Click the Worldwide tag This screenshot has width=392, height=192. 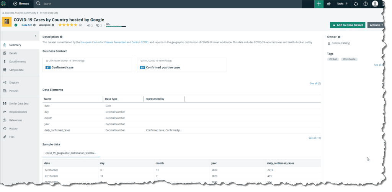349,59
